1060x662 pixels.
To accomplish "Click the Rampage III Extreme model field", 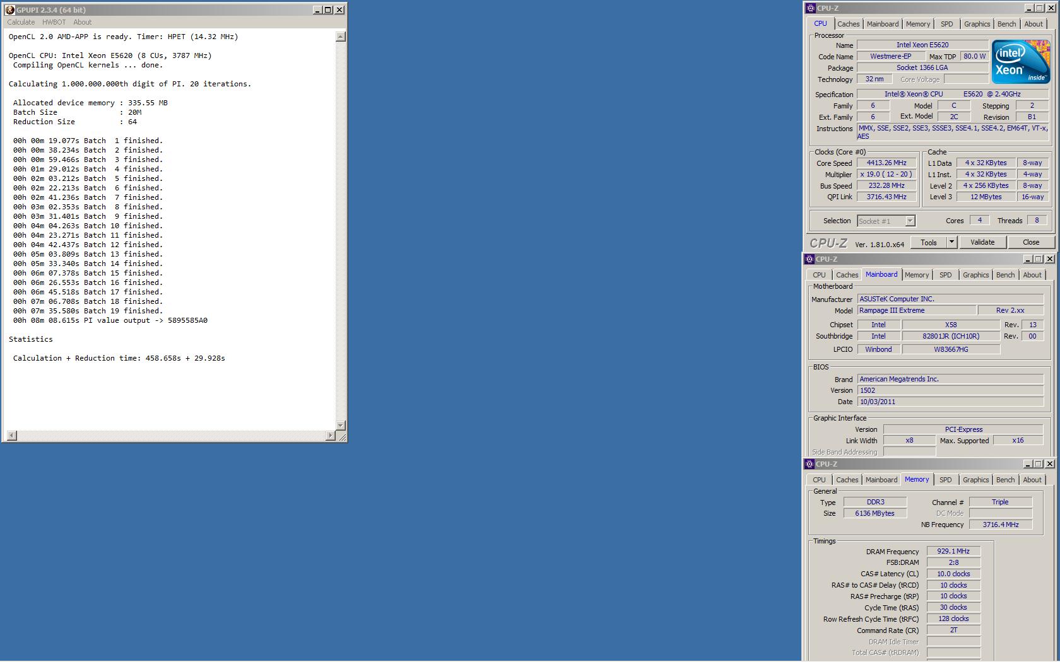I will click(916, 310).
